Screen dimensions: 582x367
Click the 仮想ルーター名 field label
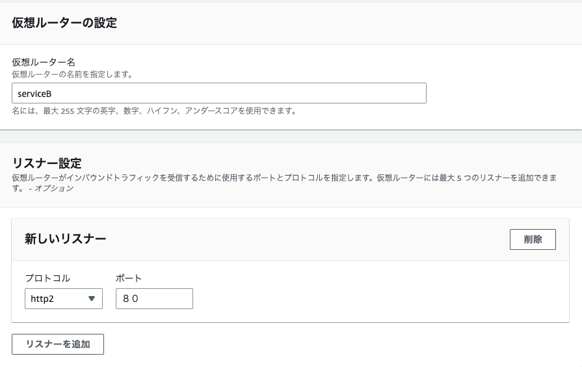point(44,62)
